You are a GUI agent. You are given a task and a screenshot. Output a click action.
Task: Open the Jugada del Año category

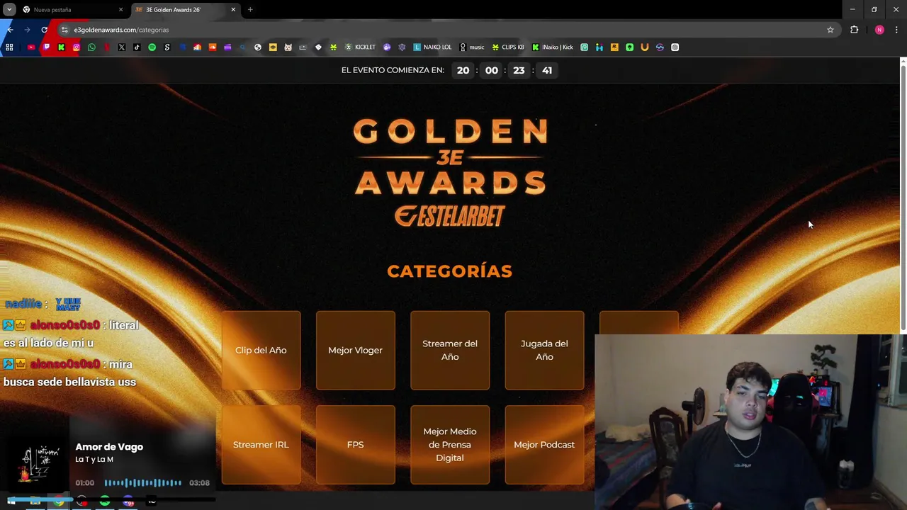[544, 350]
